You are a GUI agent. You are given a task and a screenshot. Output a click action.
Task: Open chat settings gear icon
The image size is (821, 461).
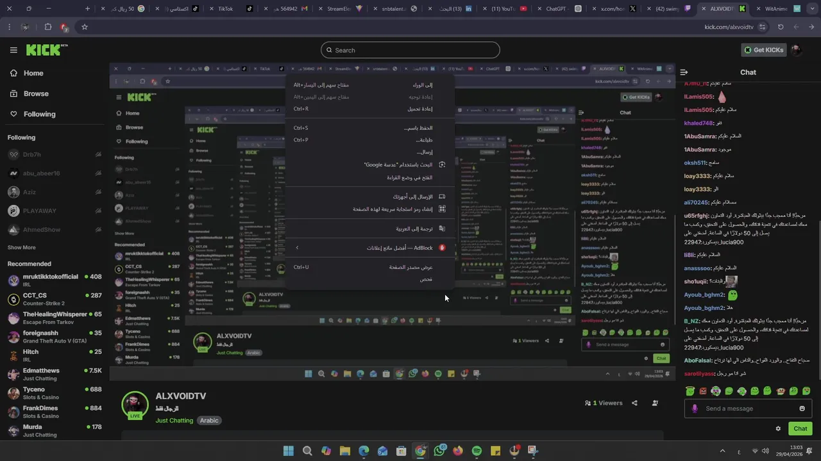tap(778, 428)
